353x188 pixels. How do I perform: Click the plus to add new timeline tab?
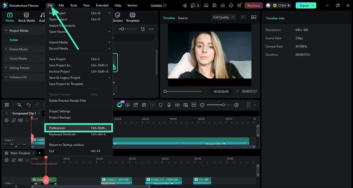(39, 153)
